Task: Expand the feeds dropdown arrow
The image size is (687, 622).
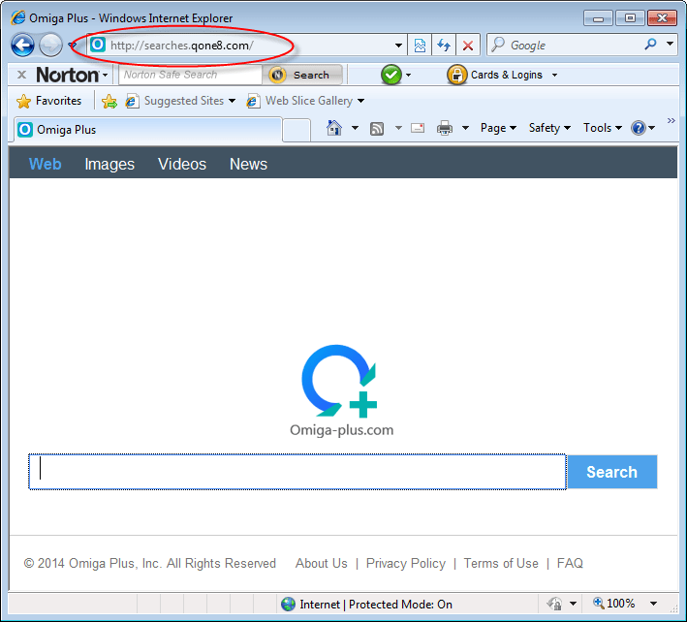Action: coord(398,128)
